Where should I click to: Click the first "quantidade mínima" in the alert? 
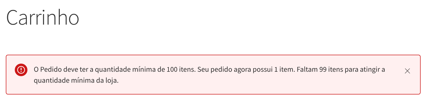coord(125,70)
